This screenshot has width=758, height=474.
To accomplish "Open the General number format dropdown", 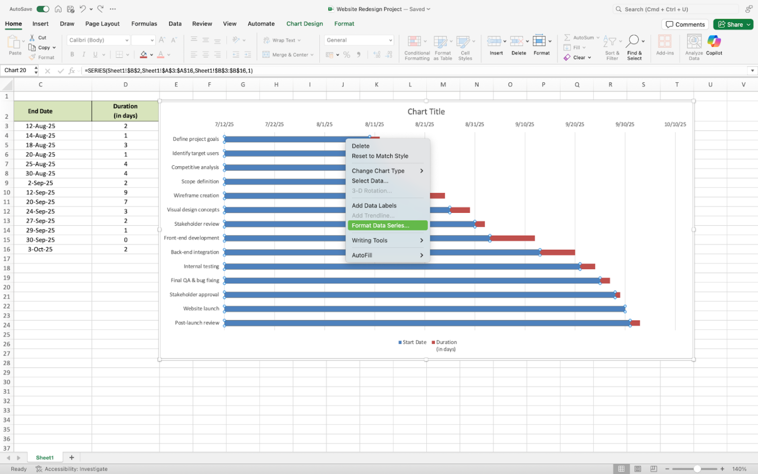I will [359, 40].
